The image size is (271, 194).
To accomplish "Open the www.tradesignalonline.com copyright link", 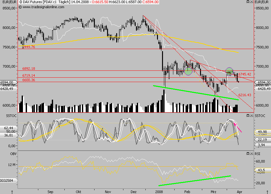I will tap(41, 7).
